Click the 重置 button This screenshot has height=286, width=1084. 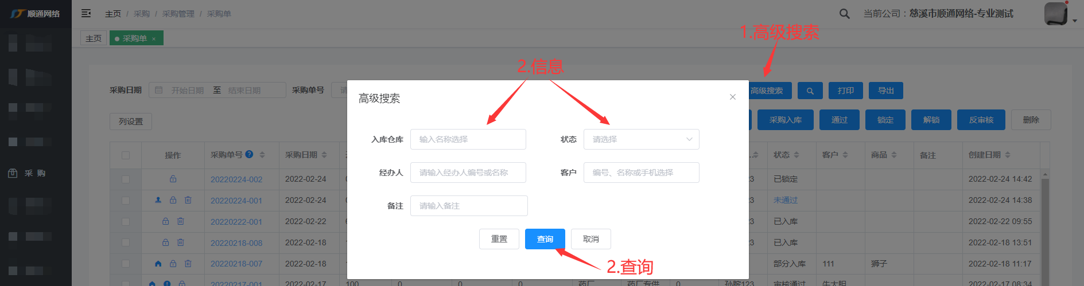coord(499,239)
